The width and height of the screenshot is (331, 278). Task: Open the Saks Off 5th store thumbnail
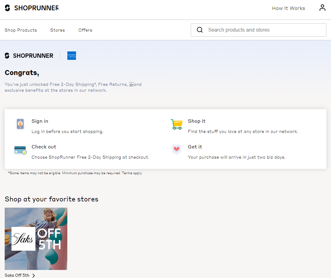point(36,239)
